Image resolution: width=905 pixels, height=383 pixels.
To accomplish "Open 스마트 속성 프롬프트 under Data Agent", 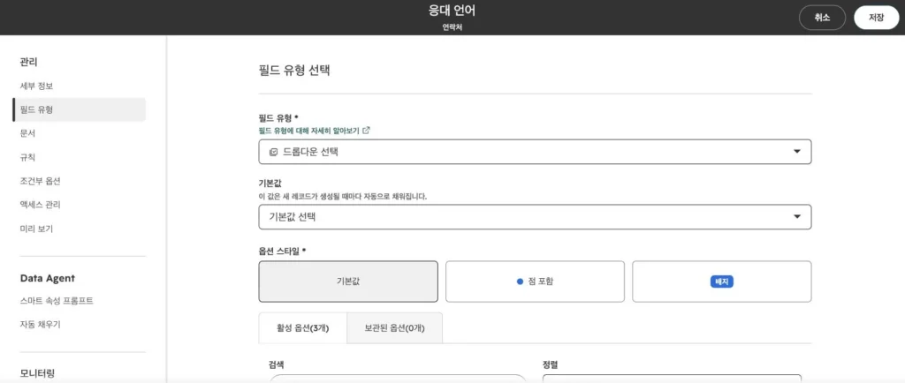I will click(57, 301).
